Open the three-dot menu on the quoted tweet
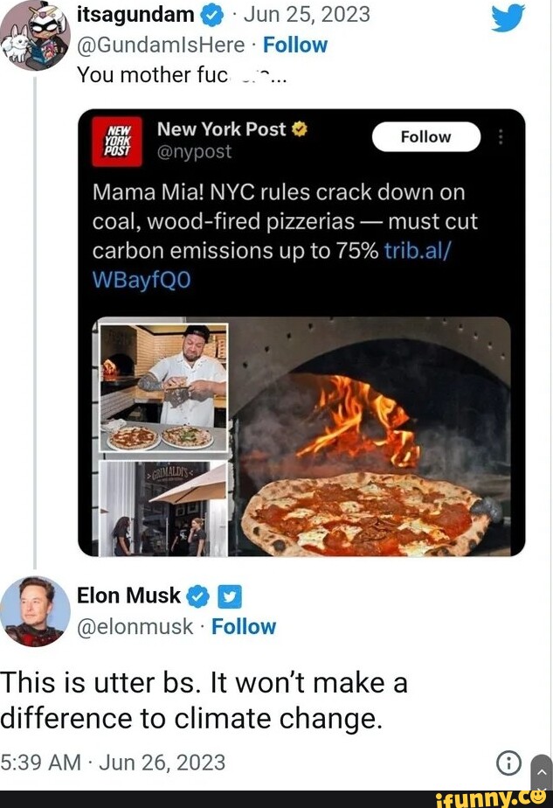 point(500,136)
